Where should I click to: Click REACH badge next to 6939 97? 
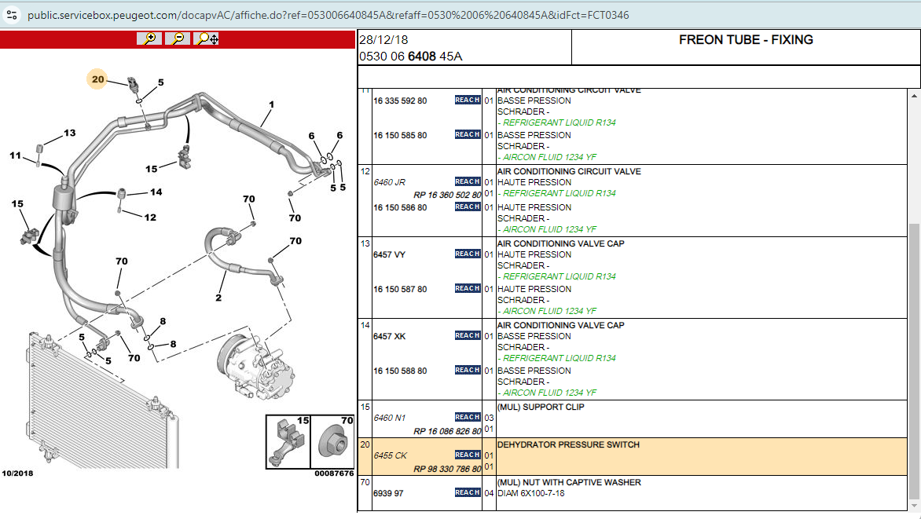point(468,492)
